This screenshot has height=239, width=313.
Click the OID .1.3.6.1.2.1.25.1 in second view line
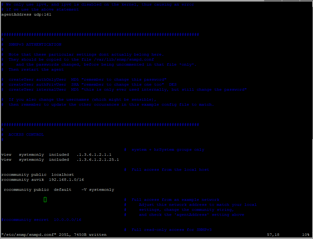coord(98,160)
